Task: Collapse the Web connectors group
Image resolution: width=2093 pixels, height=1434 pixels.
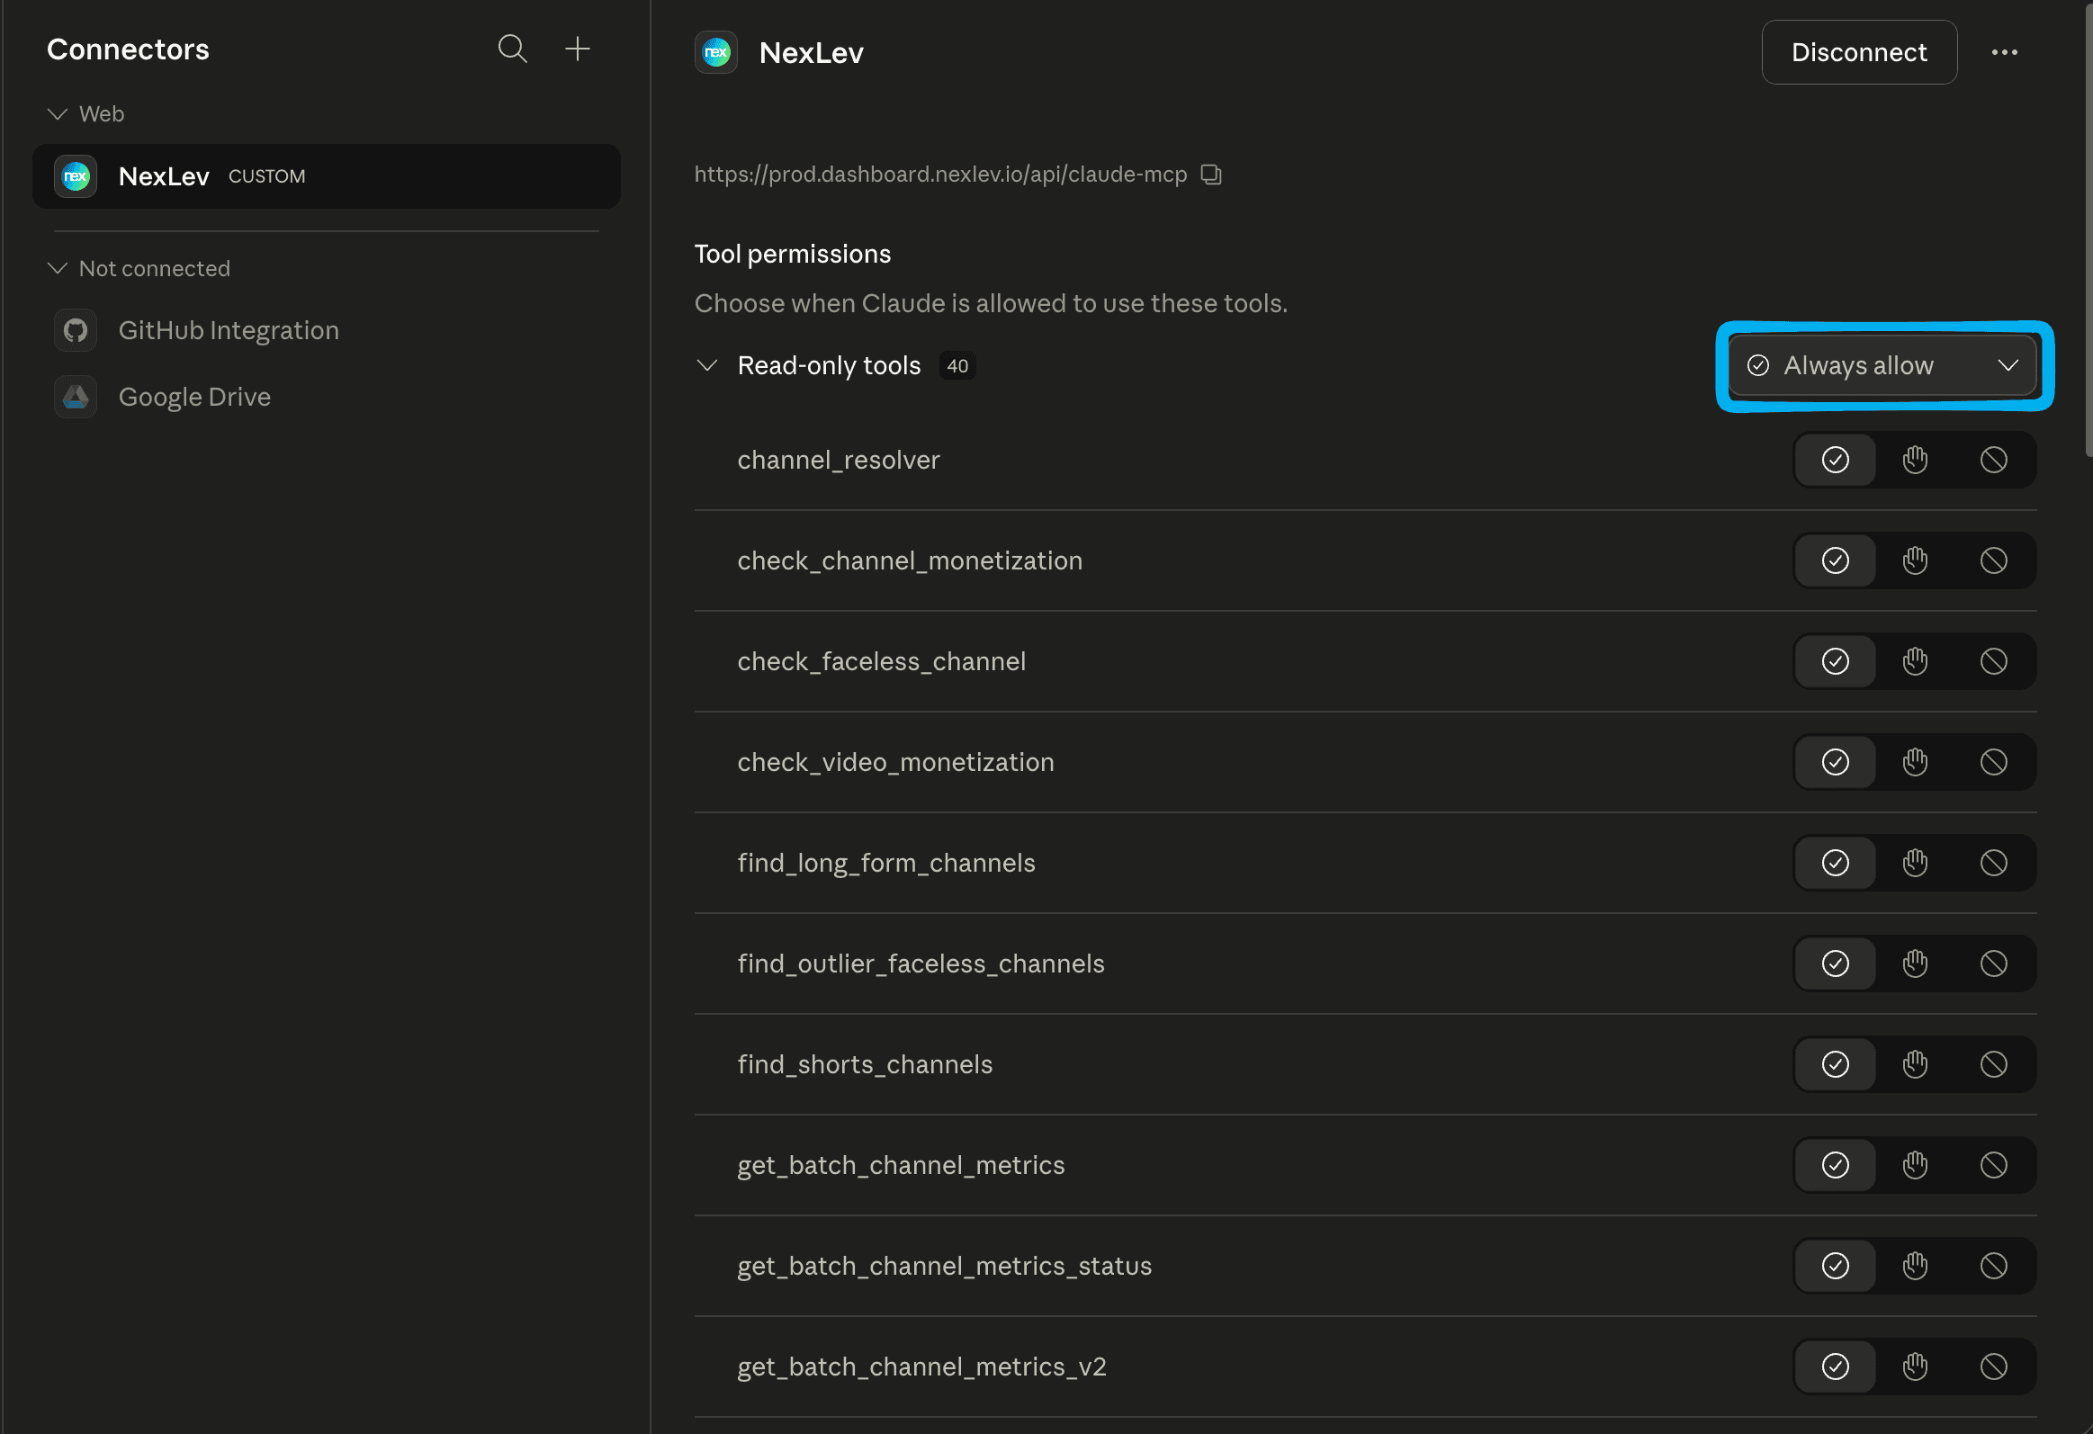Action: point(58,114)
